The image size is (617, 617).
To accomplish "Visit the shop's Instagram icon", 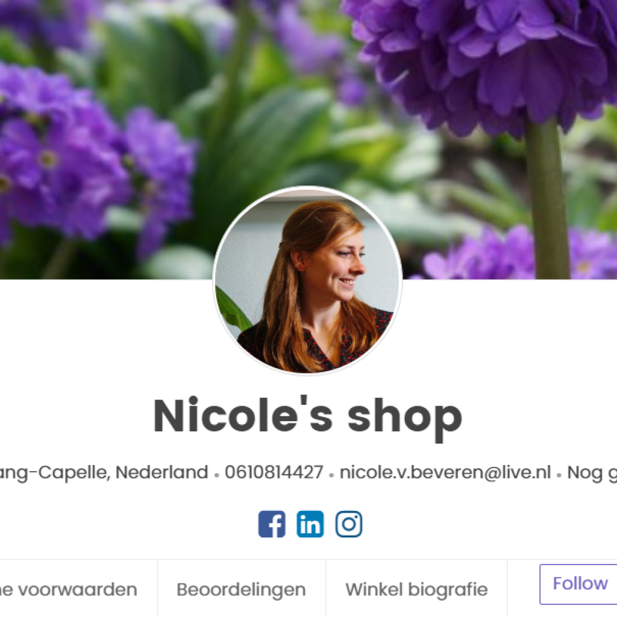I will tap(349, 524).
